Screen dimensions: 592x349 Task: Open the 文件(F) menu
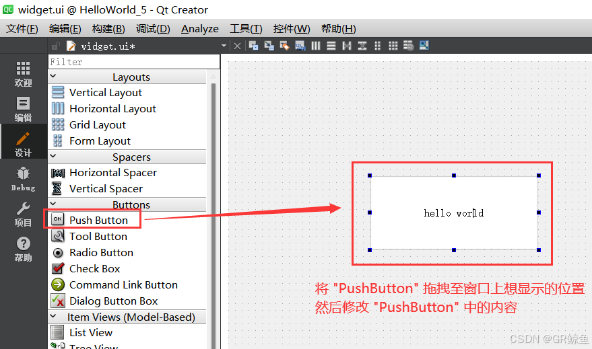pos(22,29)
